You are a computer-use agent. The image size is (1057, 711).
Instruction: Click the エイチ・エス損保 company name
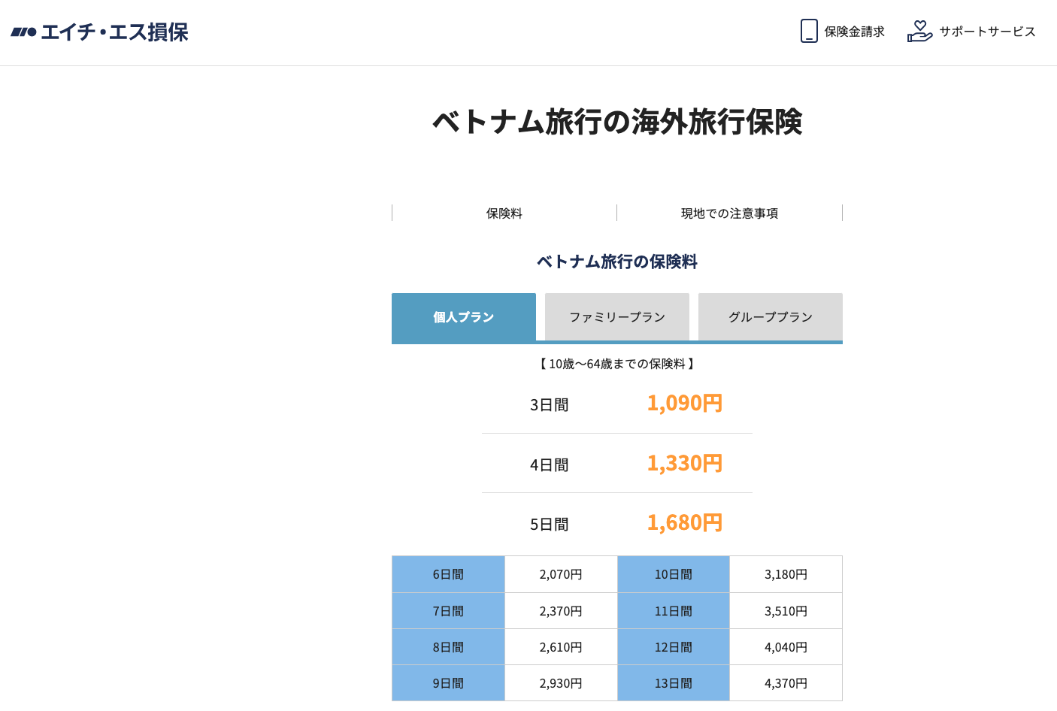click(114, 32)
